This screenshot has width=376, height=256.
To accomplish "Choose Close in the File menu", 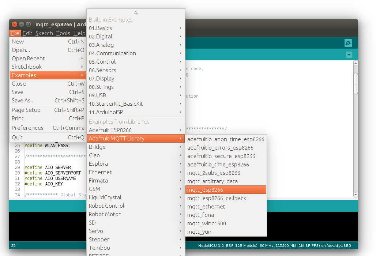I will tap(48, 84).
